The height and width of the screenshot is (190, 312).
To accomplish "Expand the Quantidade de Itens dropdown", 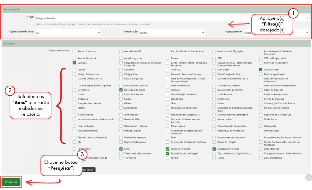I will [x=68, y=32].
